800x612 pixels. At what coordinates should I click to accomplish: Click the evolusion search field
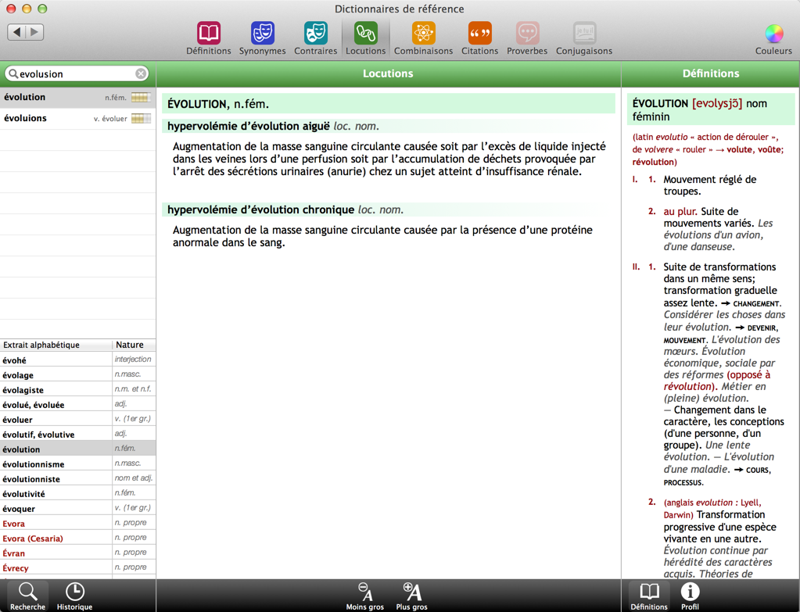(x=77, y=74)
